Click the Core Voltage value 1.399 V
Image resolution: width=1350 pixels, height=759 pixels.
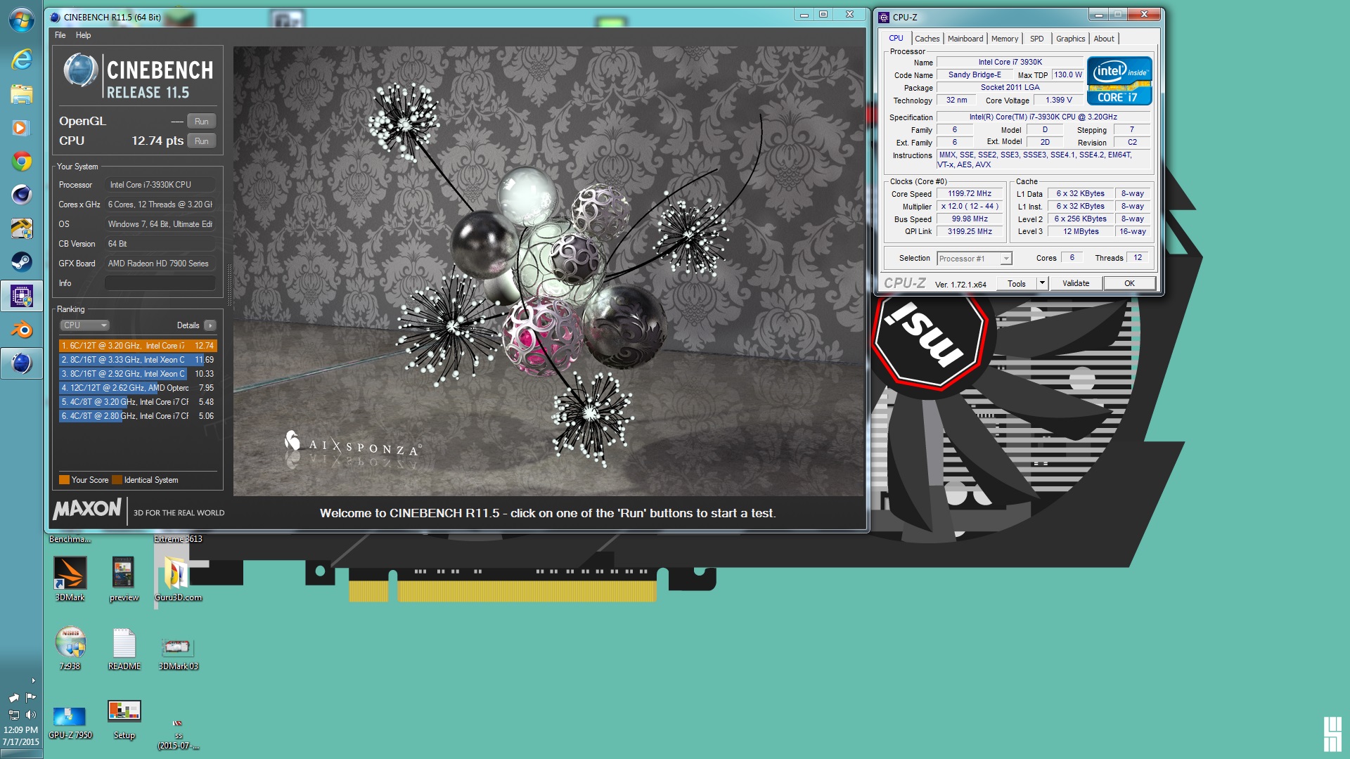pos(1057,100)
